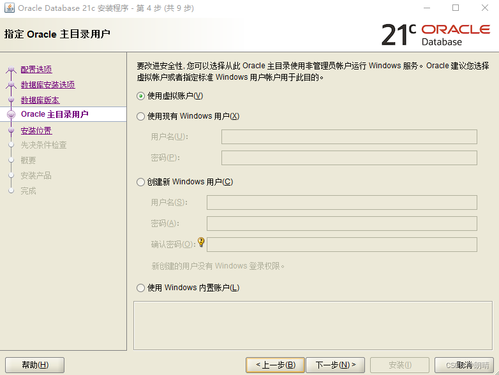The image size is (499, 375).
Task: Choose 使用现有 Windows 用户(X) option
Action: pyautogui.click(x=140, y=117)
